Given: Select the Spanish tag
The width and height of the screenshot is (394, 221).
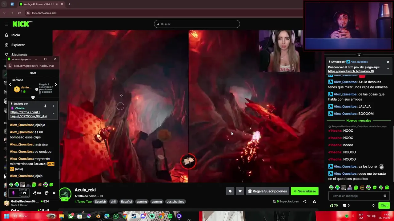Looking at the screenshot, I should [100, 202].
